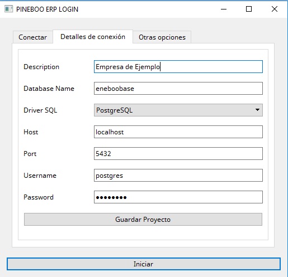Image resolution: width=288 pixels, height=277 pixels.
Task: Click the Password input field
Action: [x=178, y=197]
